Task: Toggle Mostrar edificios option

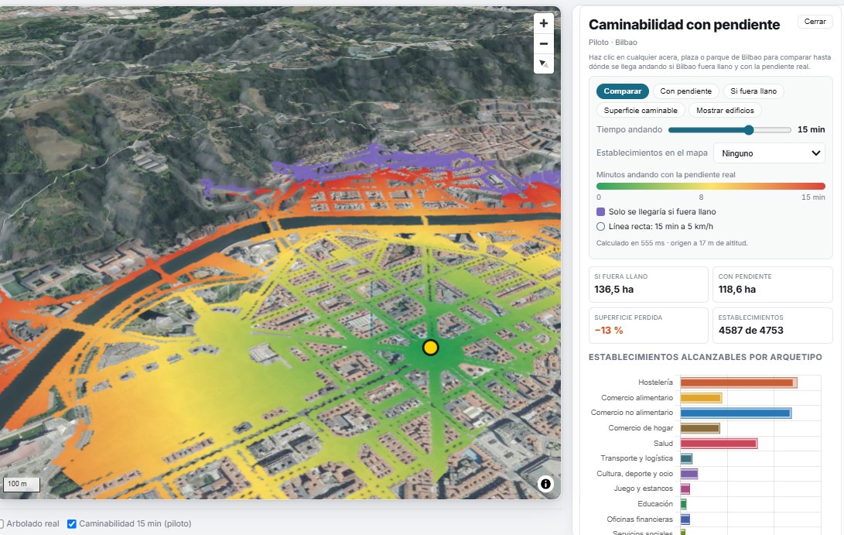Action: pyautogui.click(x=725, y=110)
